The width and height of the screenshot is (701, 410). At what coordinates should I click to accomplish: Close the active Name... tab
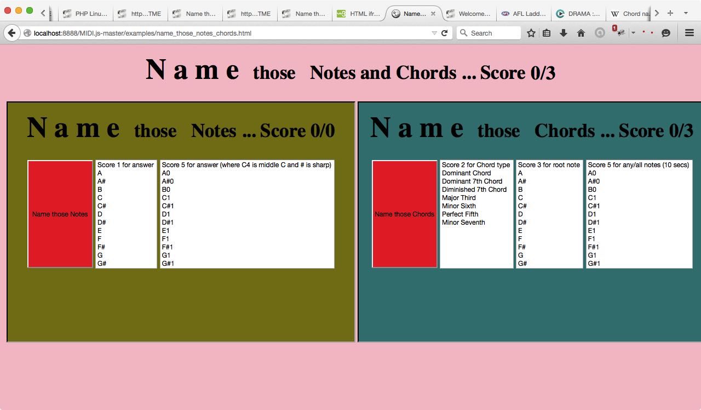coord(433,14)
